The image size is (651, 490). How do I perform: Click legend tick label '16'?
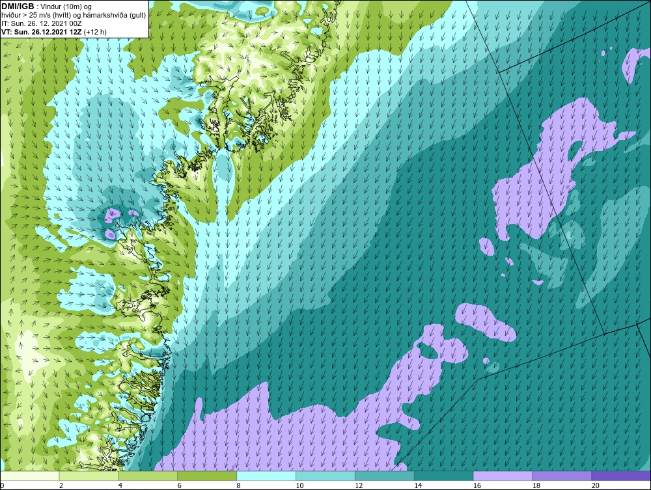point(477,485)
